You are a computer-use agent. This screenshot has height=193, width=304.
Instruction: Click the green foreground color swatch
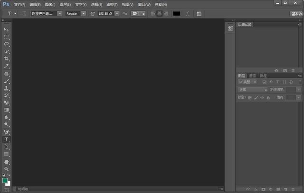coord(5,180)
